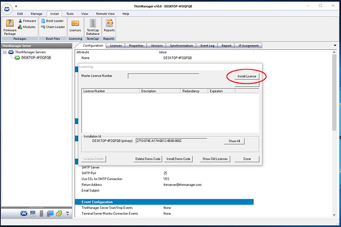Switch to the Report tab
The height and width of the screenshot is (227, 341).
(227, 46)
